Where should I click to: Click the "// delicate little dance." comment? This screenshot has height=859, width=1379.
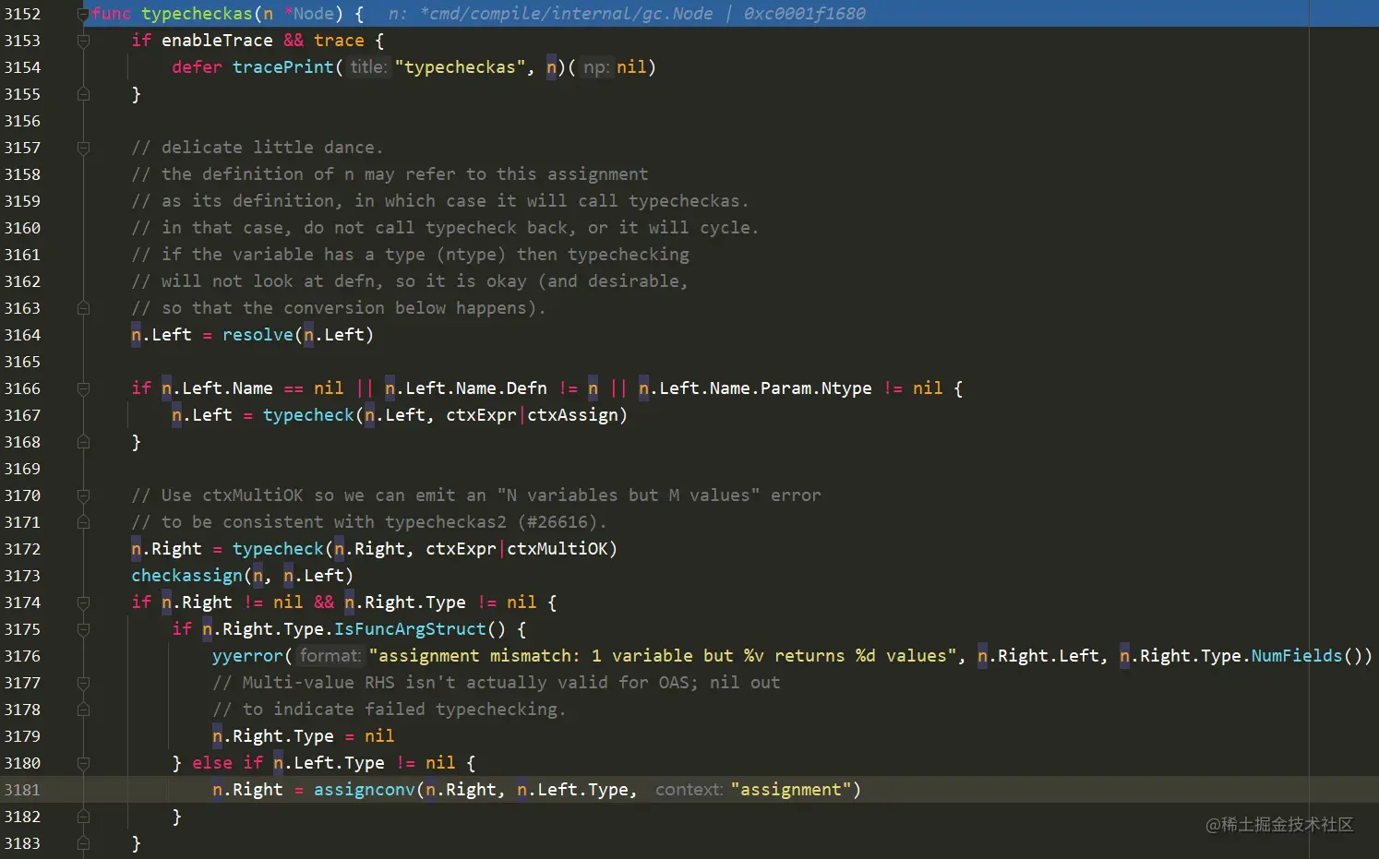[x=257, y=148]
